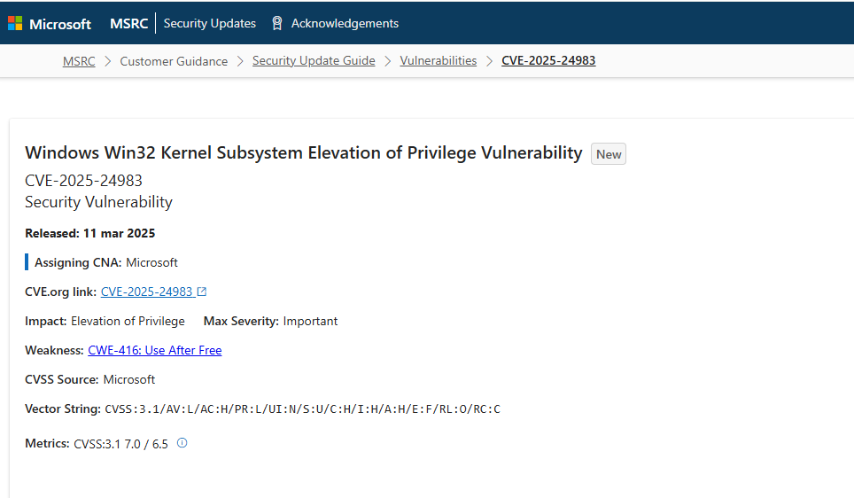Select the Customer Guidance breadcrumb
This screenshot has width=854, height=498.
pos(174,61)
